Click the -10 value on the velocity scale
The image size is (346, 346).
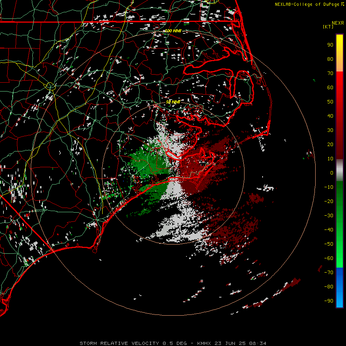coord(329,187)
